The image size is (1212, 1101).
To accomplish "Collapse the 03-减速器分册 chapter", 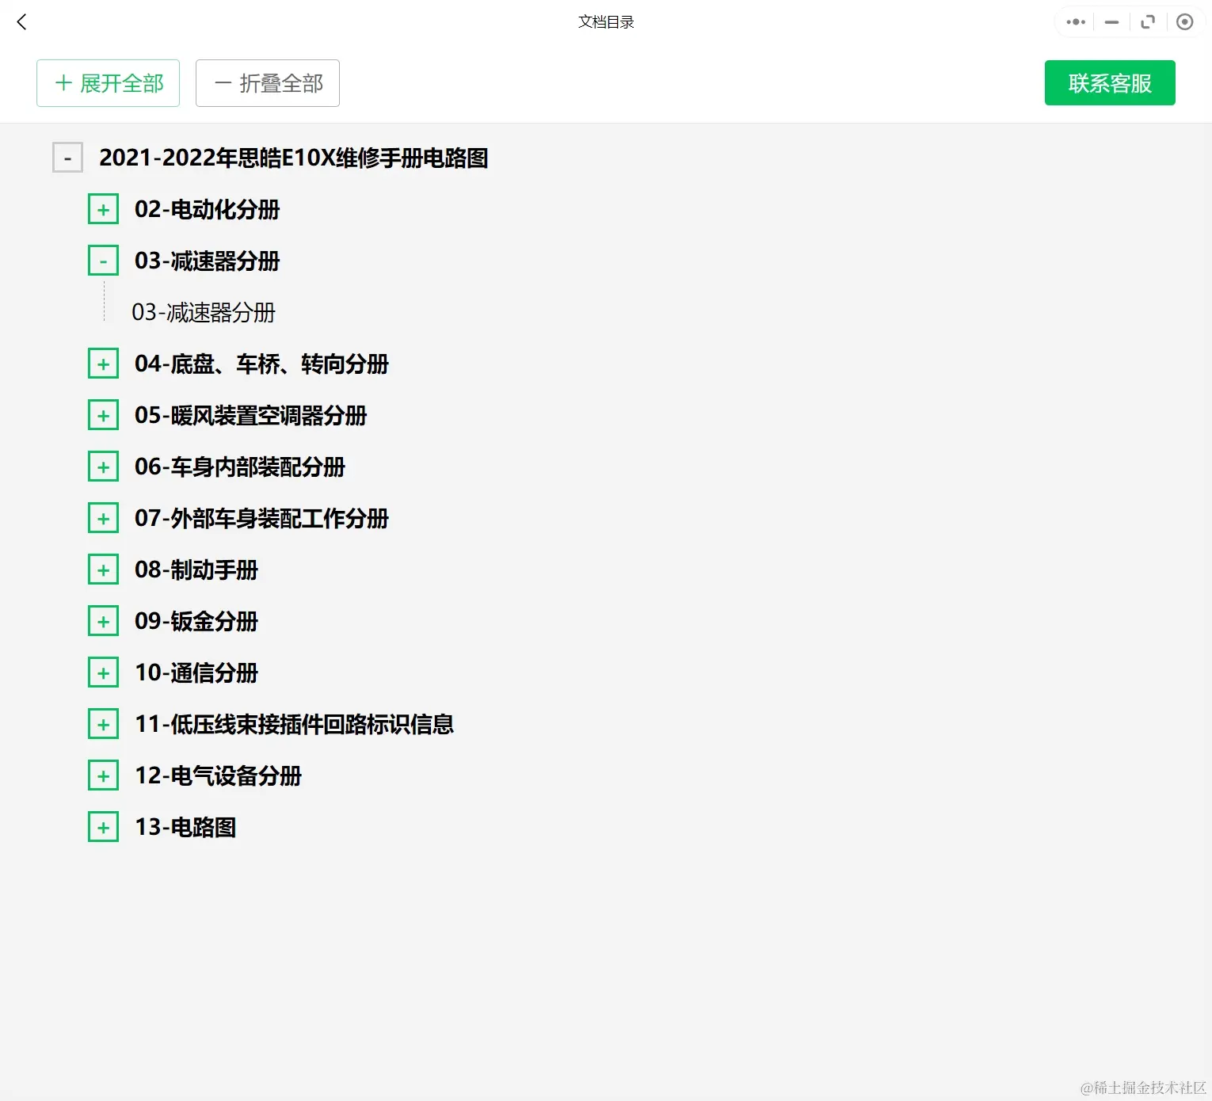I will (103, 260).
